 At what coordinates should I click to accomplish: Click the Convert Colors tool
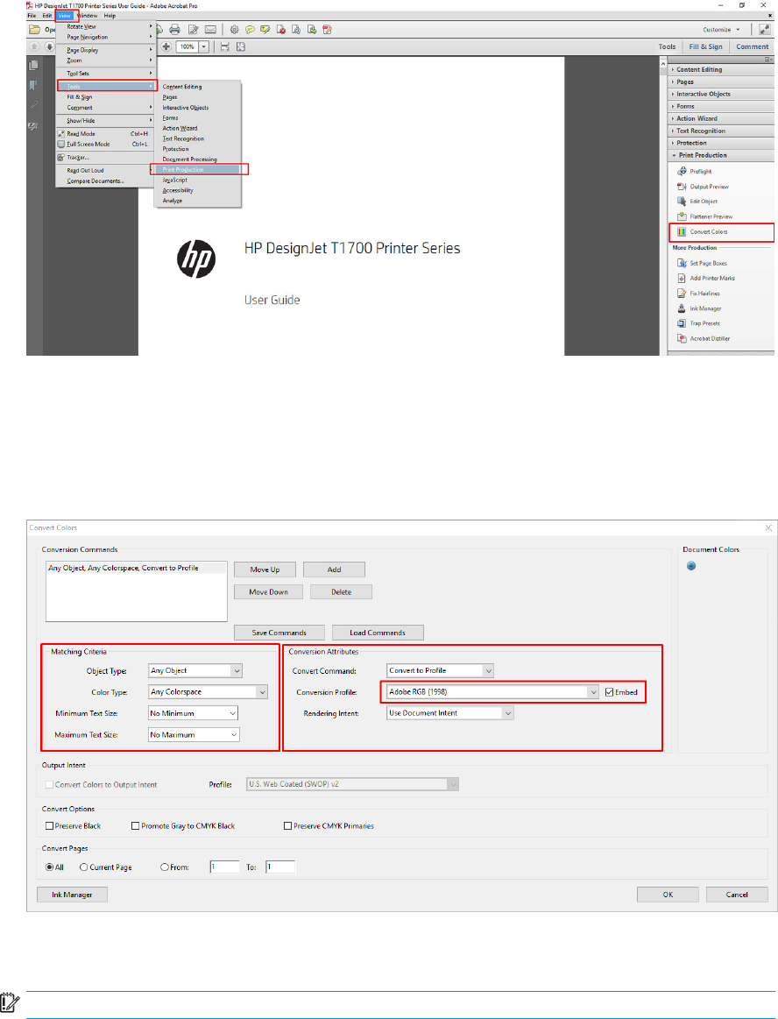tap(702, 232)
